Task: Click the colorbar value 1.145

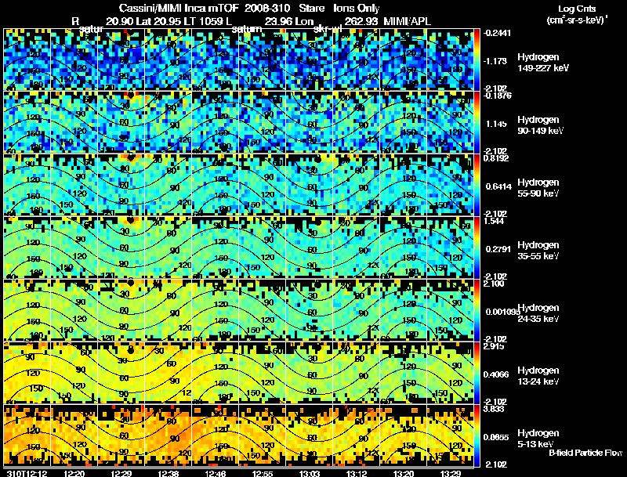Action: click(x=496, y=124)
